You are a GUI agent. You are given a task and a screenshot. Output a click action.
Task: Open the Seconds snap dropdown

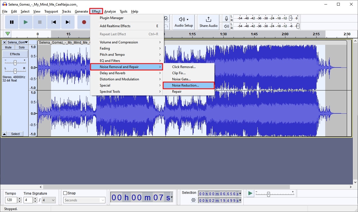click(x=84, y=200)
